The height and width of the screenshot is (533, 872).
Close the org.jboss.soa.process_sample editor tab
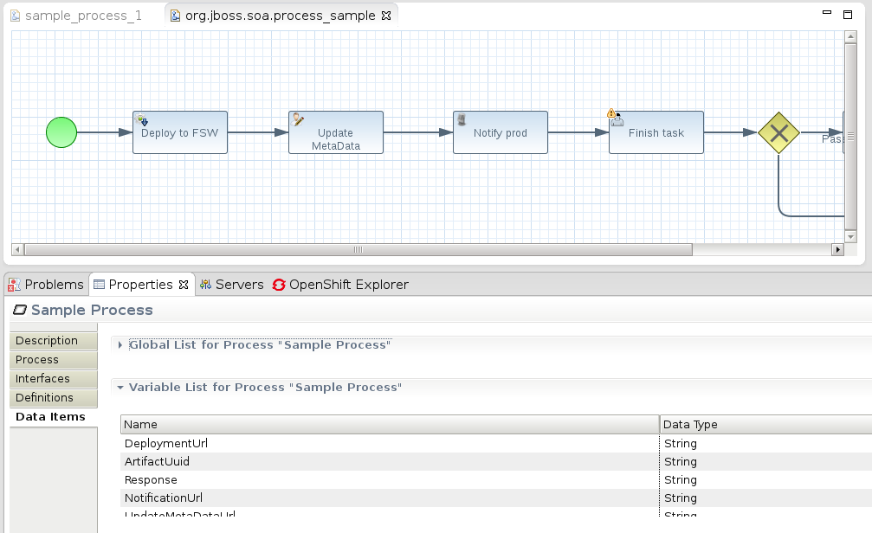pos(386,16)
